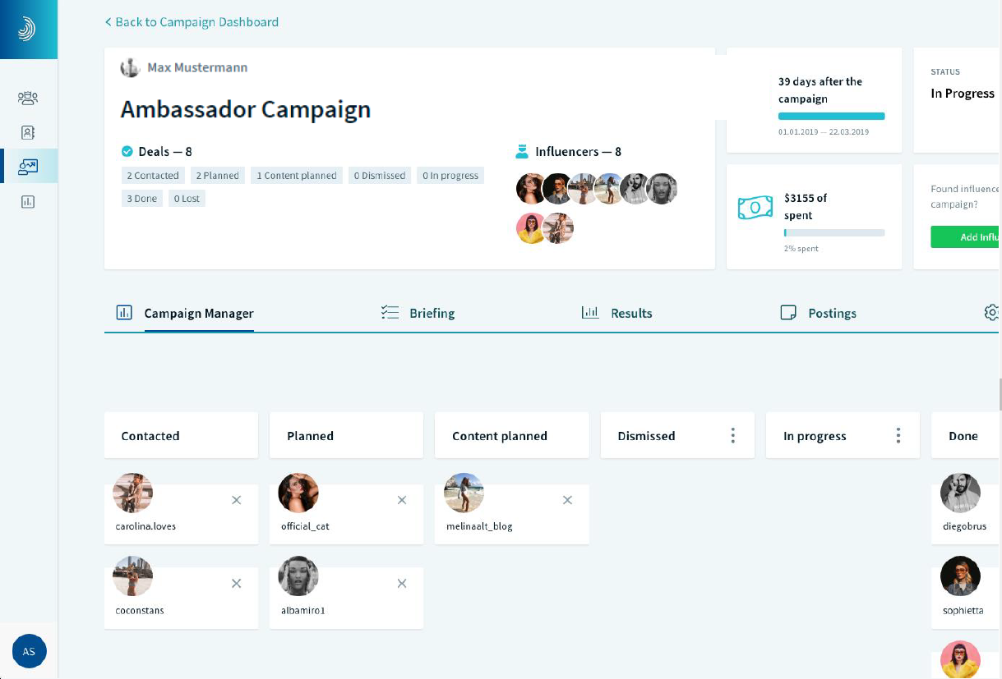Open the contacts address book icon in sidebar
The height and width of the screenshot is (679, 1002).
(x=28, y=132)
